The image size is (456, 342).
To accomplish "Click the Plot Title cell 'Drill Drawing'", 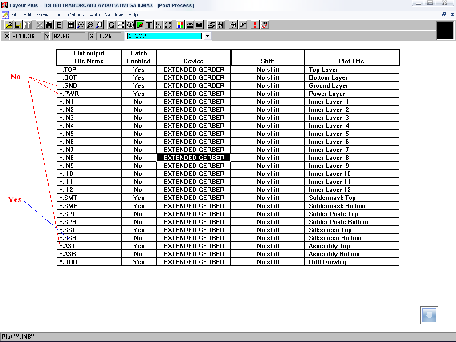I will [352, 262].
